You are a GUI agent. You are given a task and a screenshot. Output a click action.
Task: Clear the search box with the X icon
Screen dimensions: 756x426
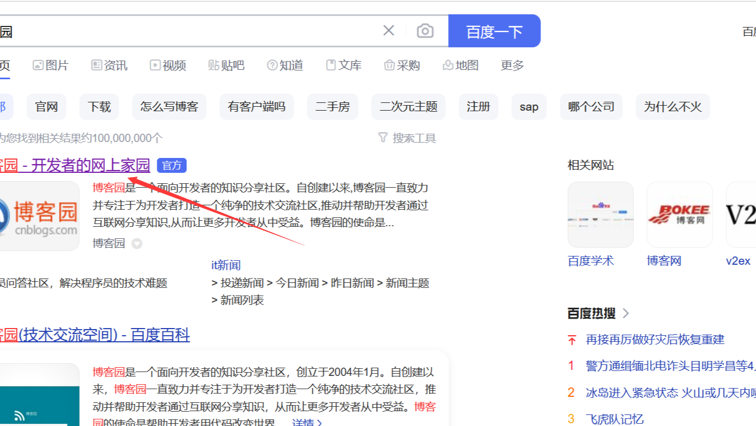(389, 31)
